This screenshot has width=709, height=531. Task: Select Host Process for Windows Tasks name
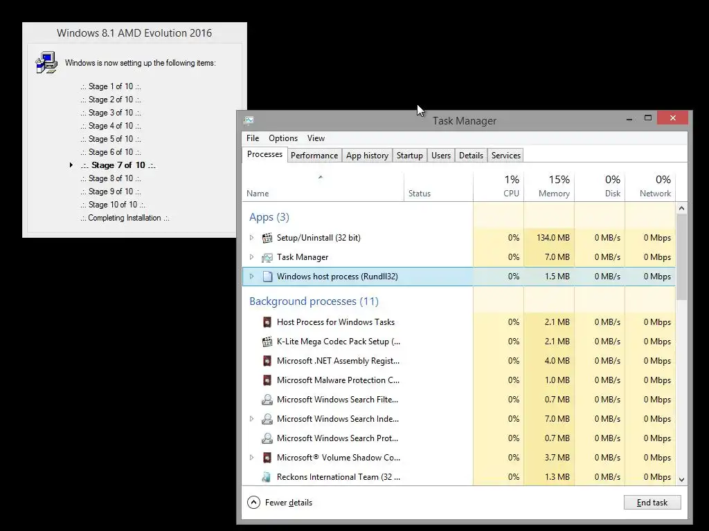(x=336, y=322)
